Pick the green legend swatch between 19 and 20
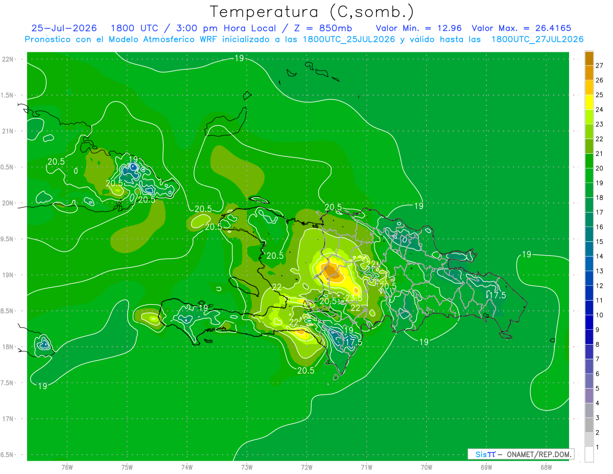This screenshot has width=613, height=474. click(589, 175)
